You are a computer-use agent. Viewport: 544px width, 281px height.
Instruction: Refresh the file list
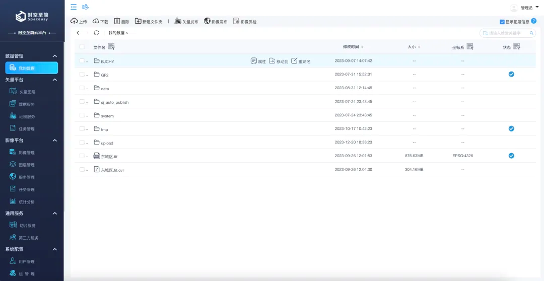(x=96, y=33)
